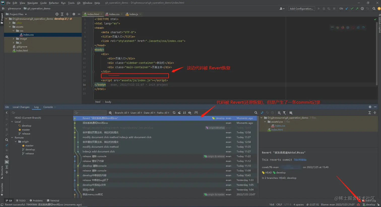Select local branch master in branches tree
The width and height of the screenshot is (381, 207).
(x=26, y=130)
